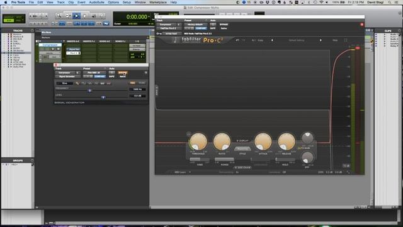Select triangle waveform in Signal Generator
Screen dimensions: 403x227
(x=96, y=83)
